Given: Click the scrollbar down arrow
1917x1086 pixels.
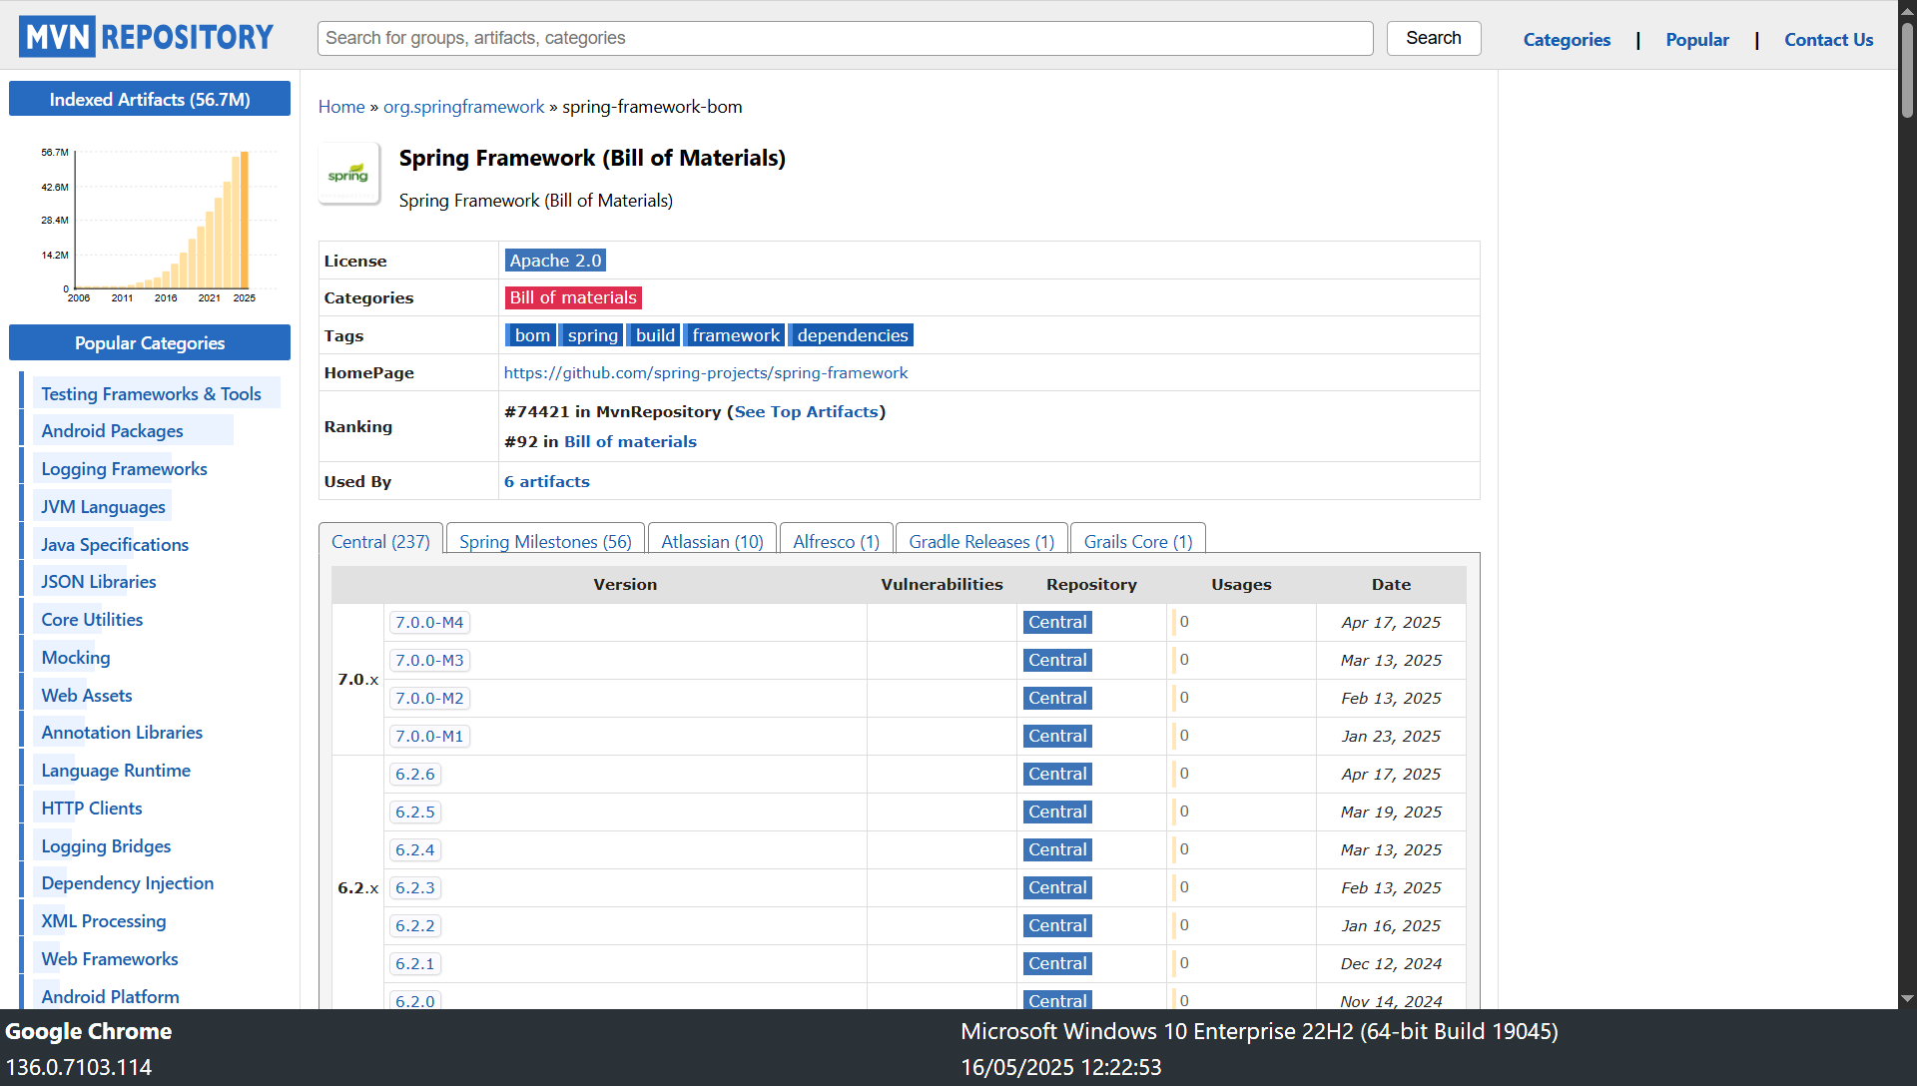Looking at the screenshot, I should click(x=1907, y=998).
